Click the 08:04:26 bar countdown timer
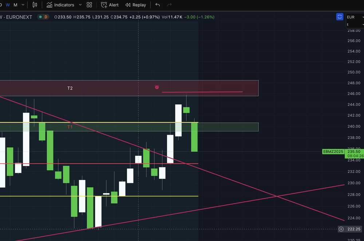 355,156
